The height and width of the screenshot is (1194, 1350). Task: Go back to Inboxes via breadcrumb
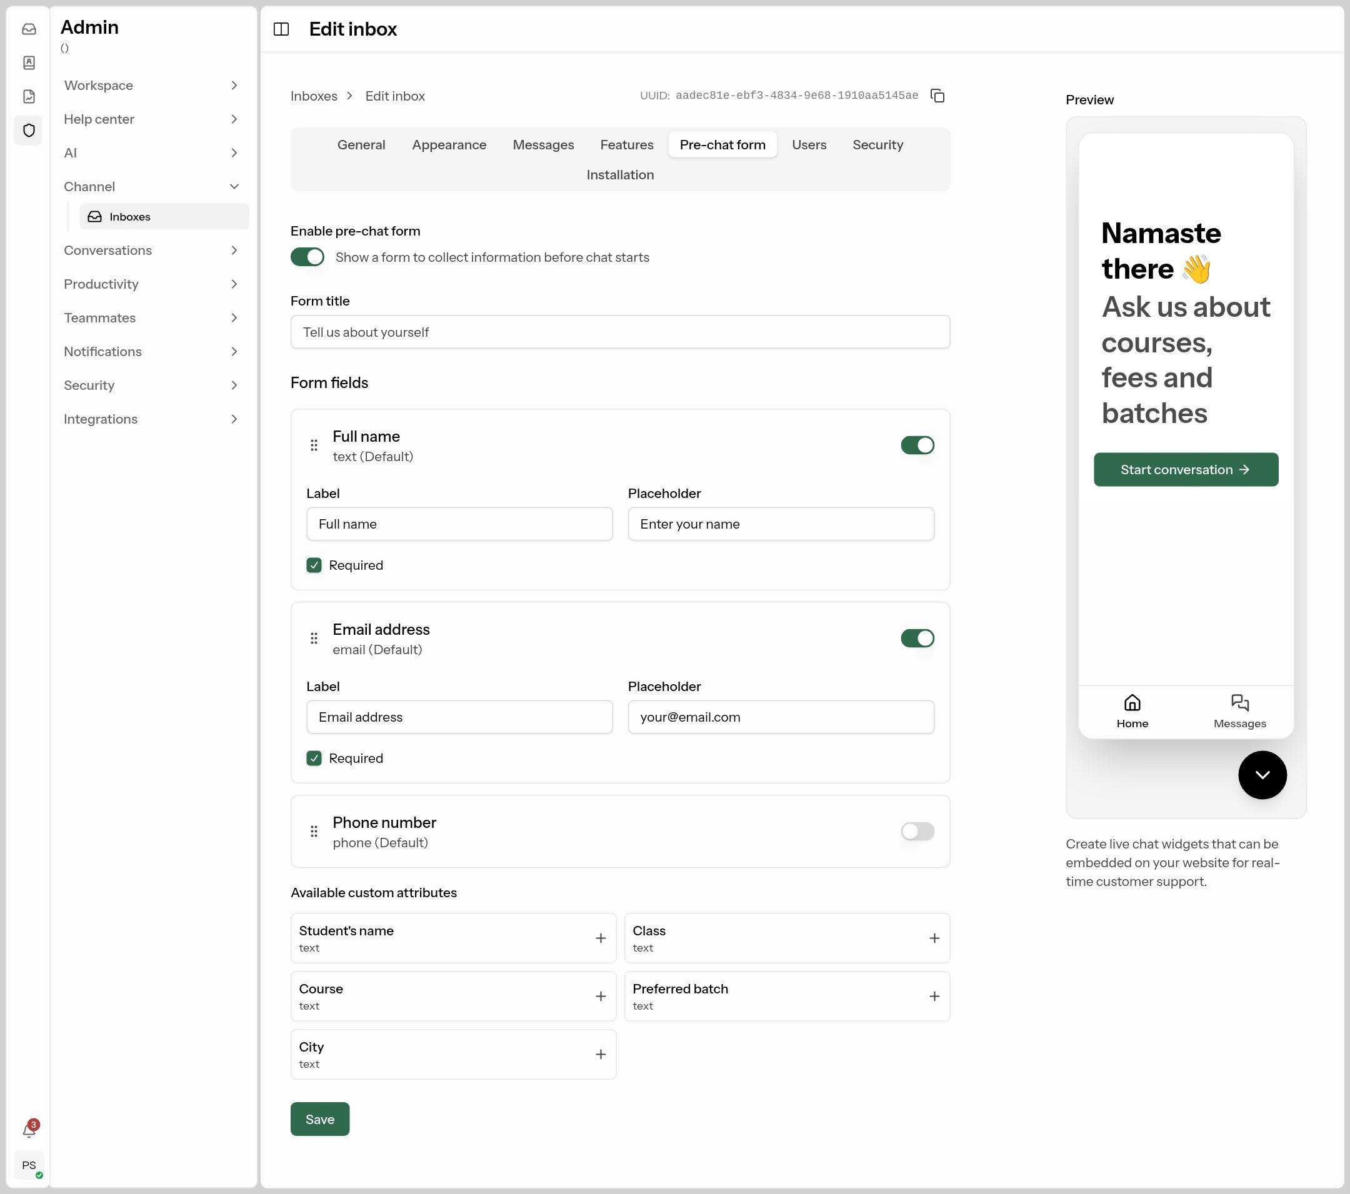pos(314,96)
